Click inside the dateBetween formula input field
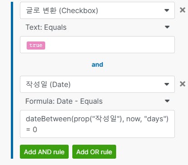The image size is (188, 165). point(97,124)
